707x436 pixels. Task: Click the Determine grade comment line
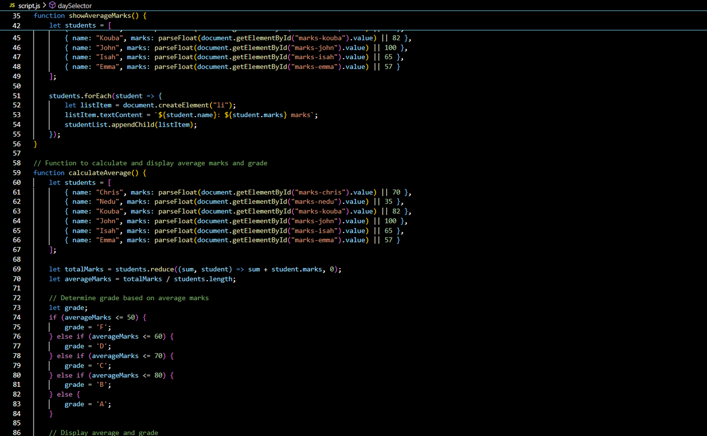(129, 298)
